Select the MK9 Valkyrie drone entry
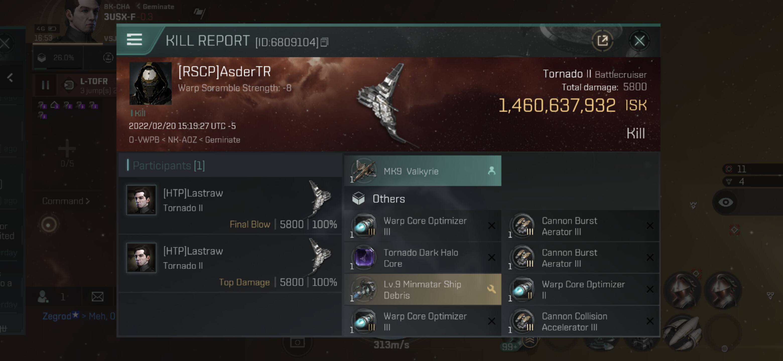The width and height of the screenshot is (783, 361). [423, 171]
